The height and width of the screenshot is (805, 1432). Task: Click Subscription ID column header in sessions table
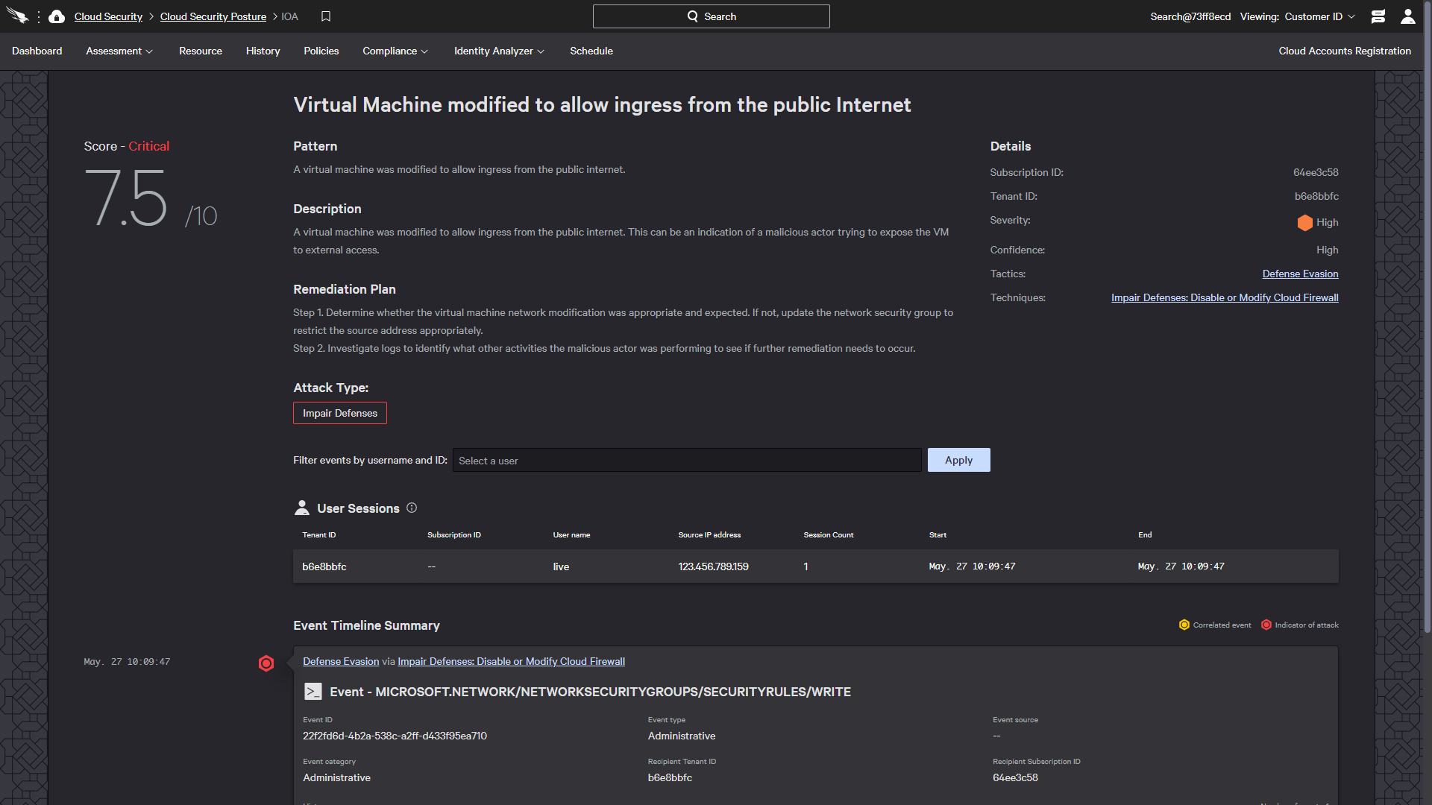[454, 534]
